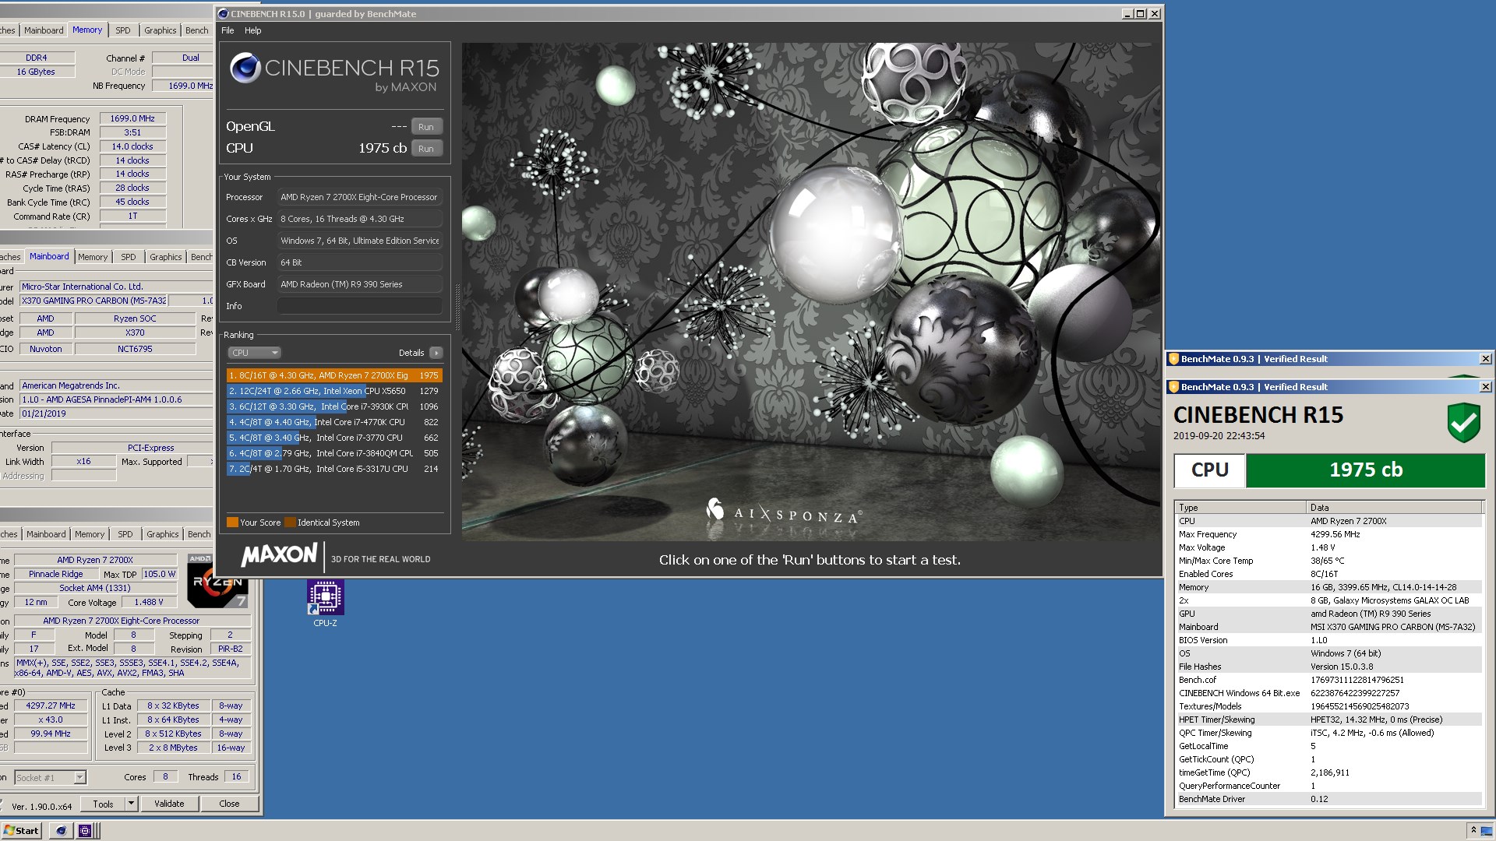Select ranking row Intel Core i5-3317U
Viewport: 1496px width, 841px height.
(334, 469)
